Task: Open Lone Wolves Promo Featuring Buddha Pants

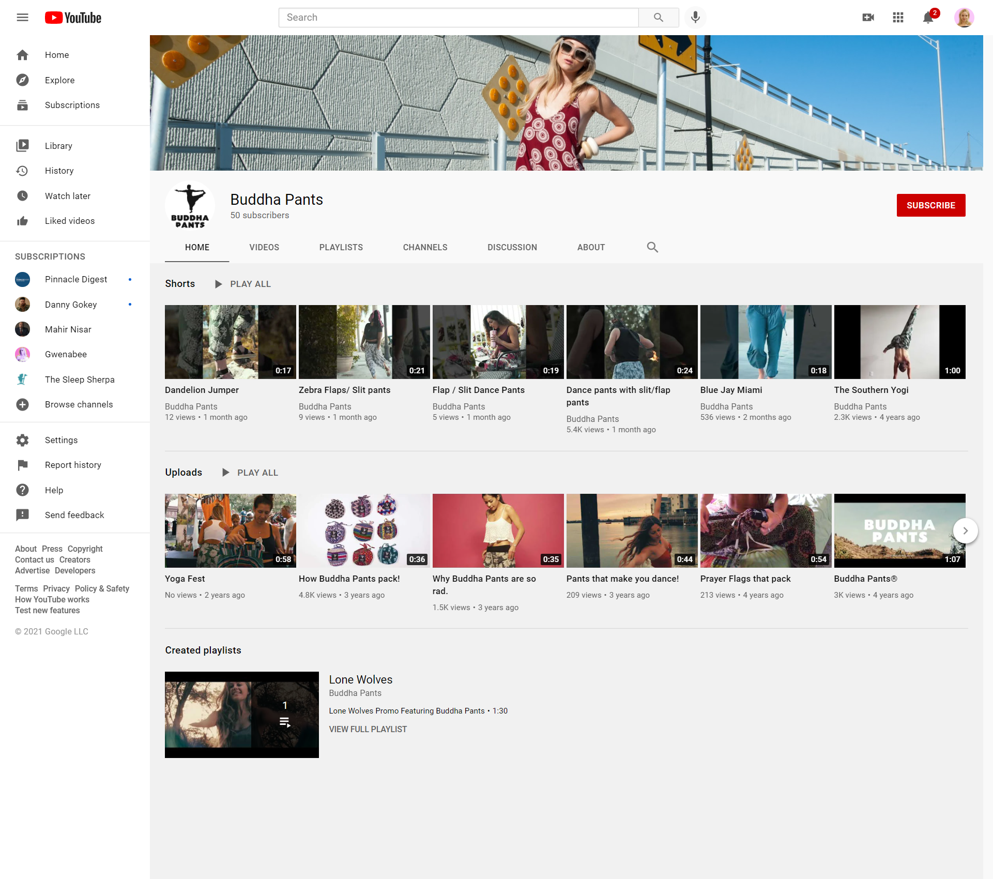Action: (x=407, y=711)
